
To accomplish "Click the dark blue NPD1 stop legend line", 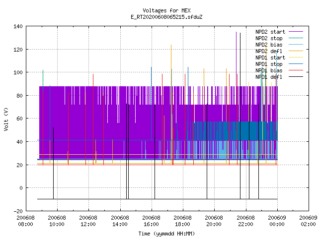I will coord(296,64).
